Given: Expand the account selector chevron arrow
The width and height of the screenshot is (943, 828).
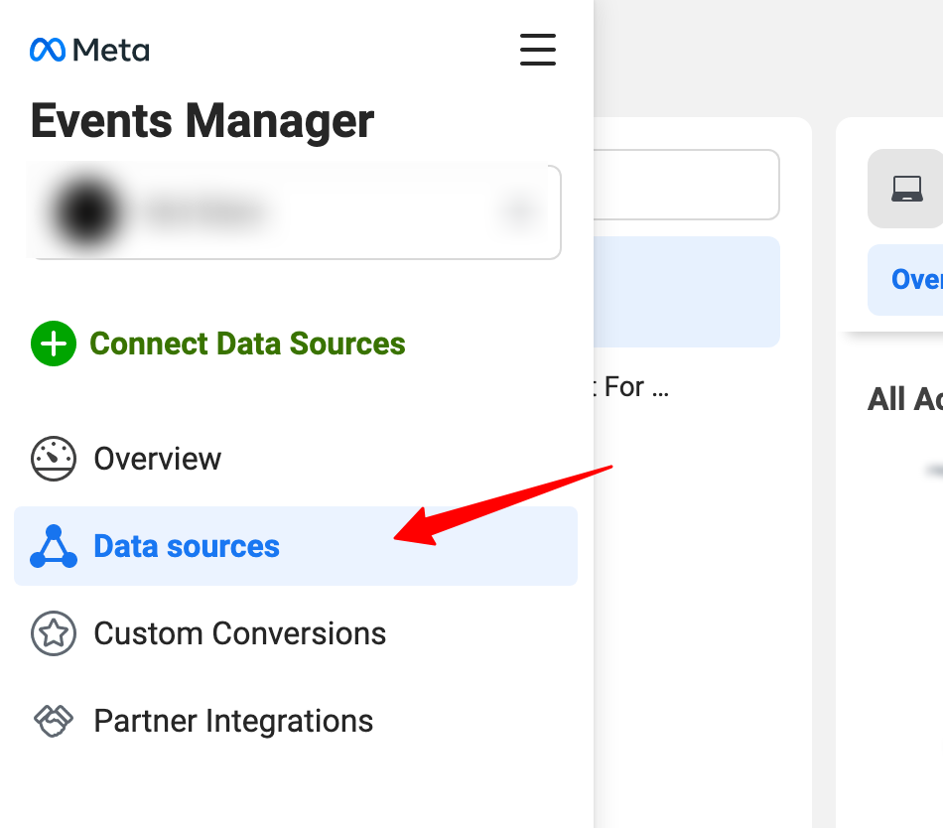Looking at the screenshot, I should point(519,211).
